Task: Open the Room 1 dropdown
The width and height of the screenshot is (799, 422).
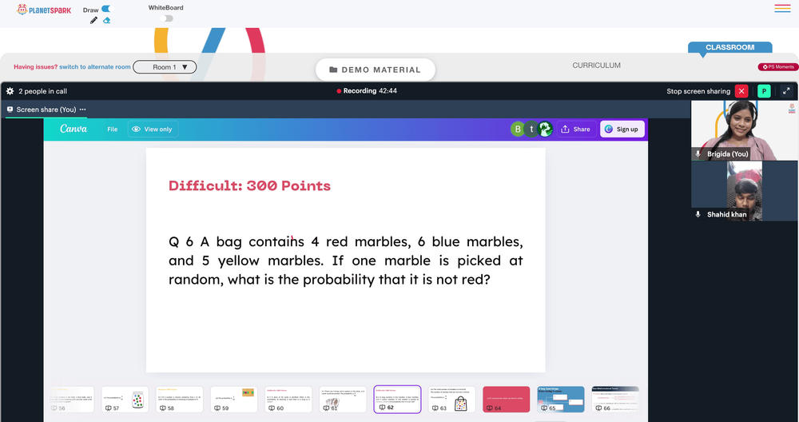Action: click(165, 67)
